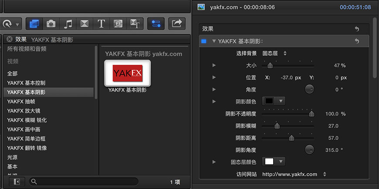Click the 阴影不透明度 slider handle

point(312,113)
